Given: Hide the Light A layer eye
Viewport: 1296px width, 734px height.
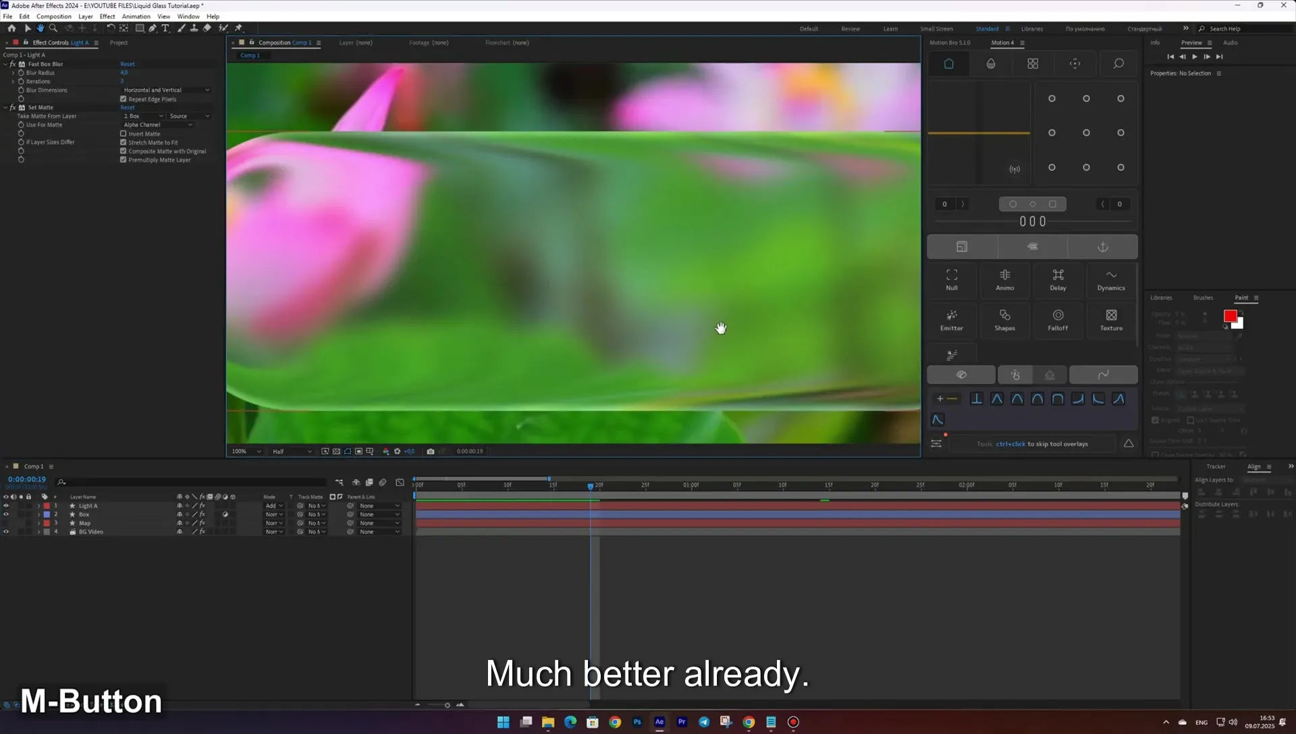Looking at the screenshot, I should coord(6,506).
